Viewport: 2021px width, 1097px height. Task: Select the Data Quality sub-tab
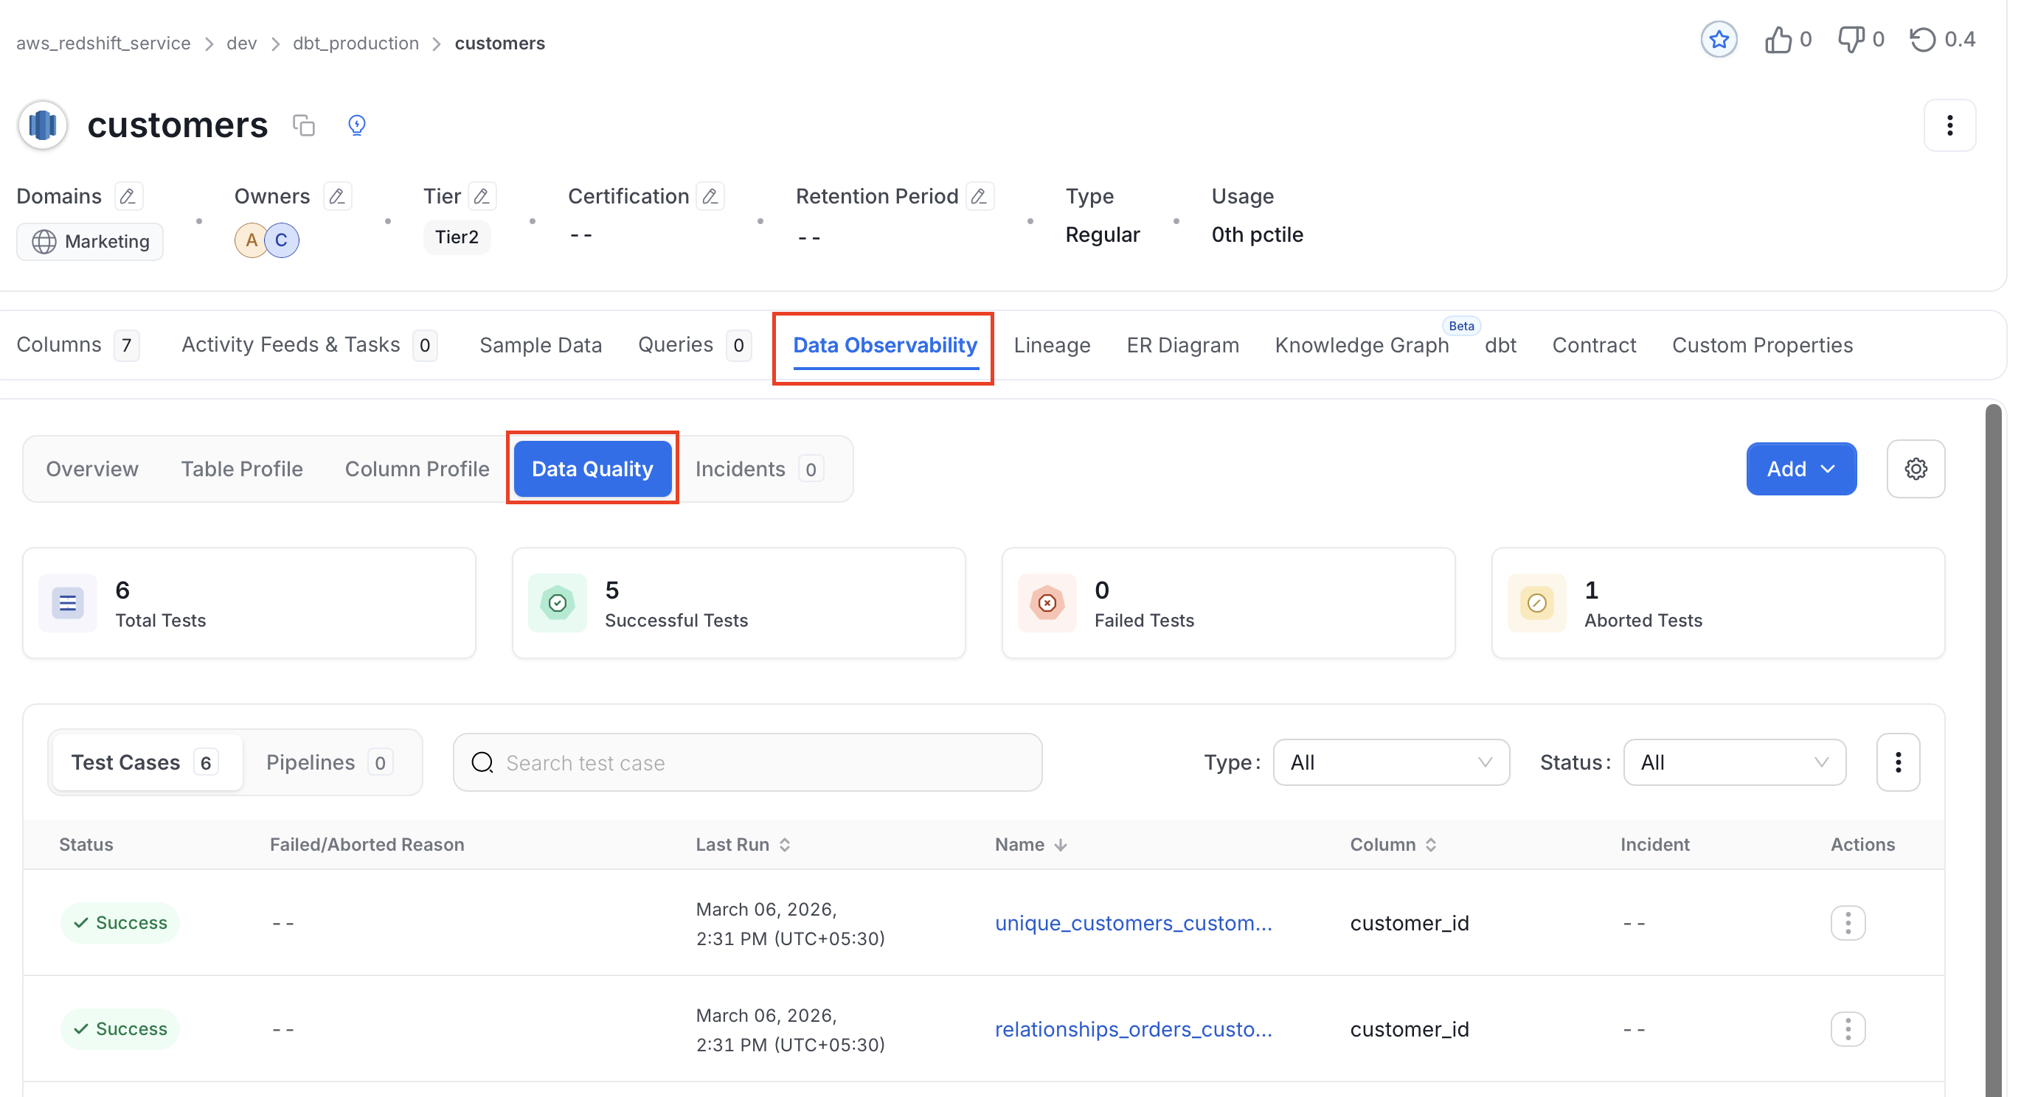click(592, 468)
